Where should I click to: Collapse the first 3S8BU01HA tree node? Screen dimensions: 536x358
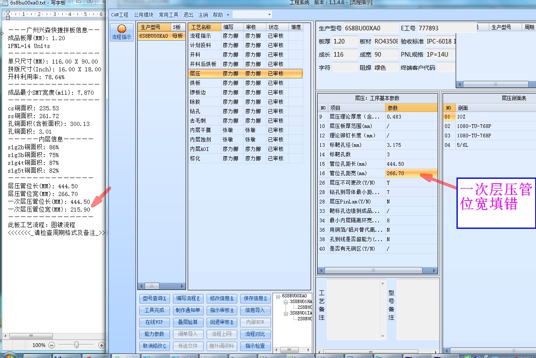coord(286,301)
